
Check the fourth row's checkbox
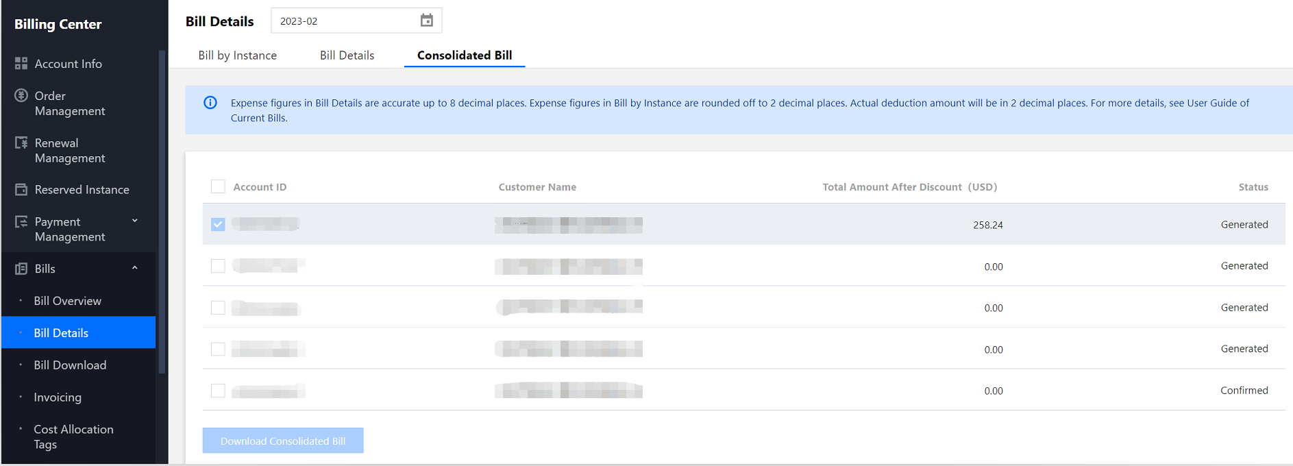pos(218,349)
